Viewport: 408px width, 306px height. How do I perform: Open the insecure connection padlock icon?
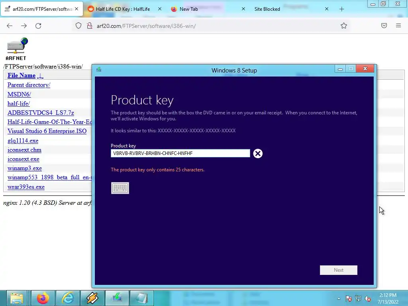(90, 26)
